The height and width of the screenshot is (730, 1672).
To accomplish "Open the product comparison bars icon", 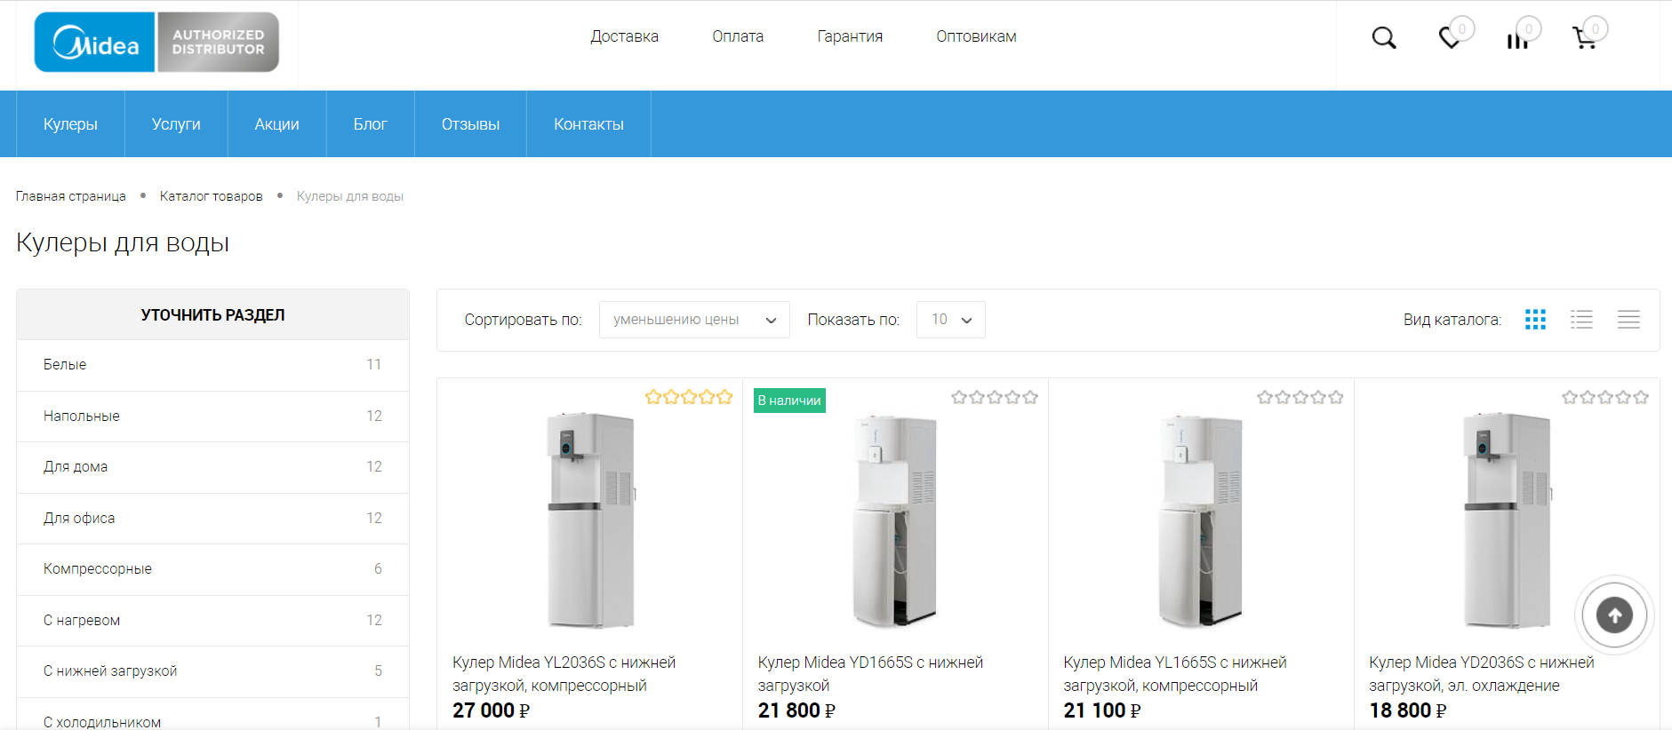I will [x=1517, y=40].
